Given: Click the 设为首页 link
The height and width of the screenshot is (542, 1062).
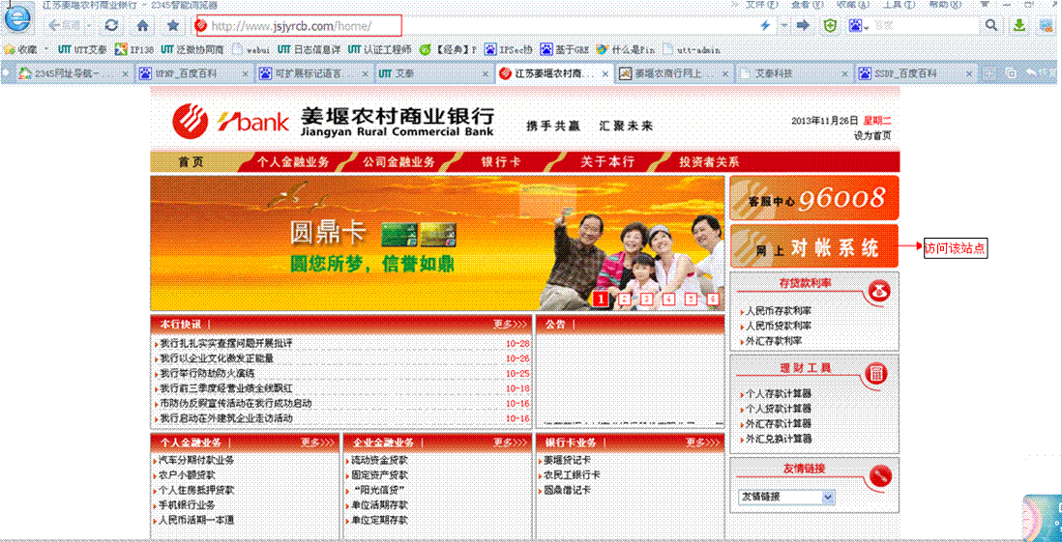Looking at the screenshot, I should pos(872,135).
